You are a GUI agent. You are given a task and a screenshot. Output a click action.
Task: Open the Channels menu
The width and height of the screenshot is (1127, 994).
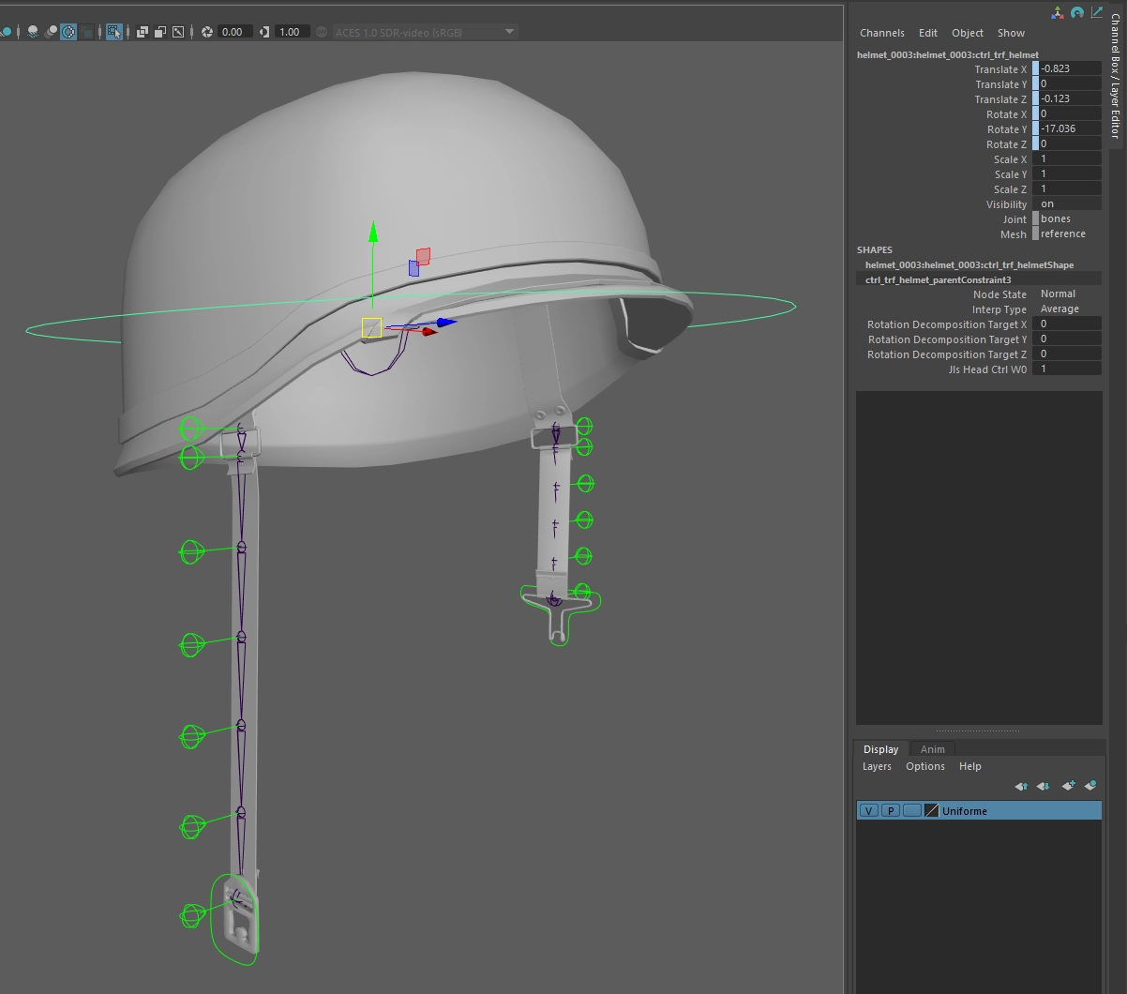[881, 33]
